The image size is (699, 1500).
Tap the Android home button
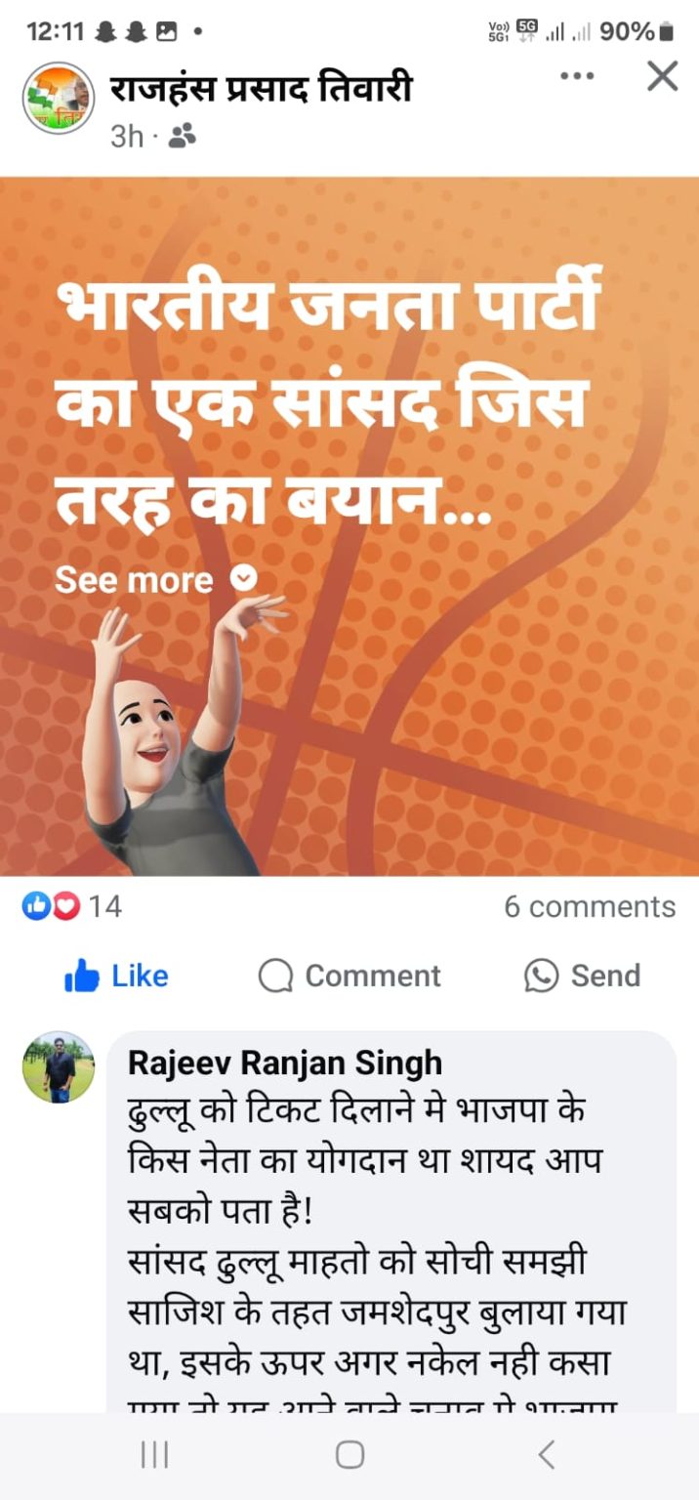tap(349, 1455)
